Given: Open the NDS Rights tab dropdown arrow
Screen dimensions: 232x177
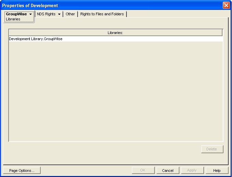Looking at the screenshot, I should pos(59,14).
